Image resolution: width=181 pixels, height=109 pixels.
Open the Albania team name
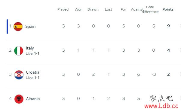(33, 99)
